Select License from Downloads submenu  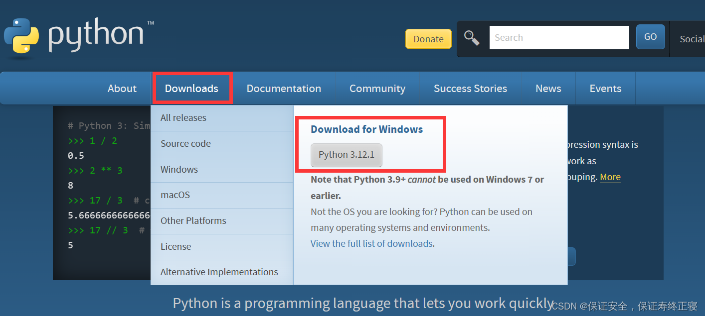tap(222, 247)
